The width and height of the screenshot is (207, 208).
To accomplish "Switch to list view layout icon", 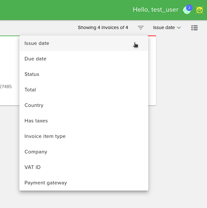I will point(194,28).
